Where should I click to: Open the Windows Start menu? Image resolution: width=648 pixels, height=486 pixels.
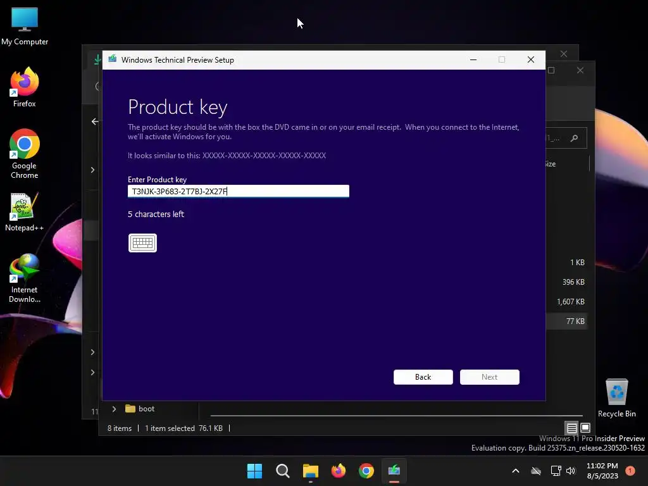coord(254,471)
